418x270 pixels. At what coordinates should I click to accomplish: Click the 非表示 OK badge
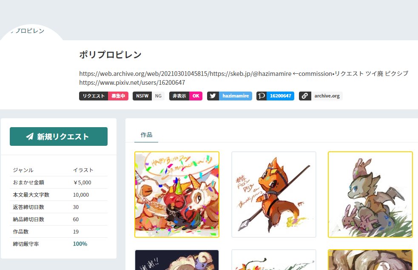pos(186,96)
